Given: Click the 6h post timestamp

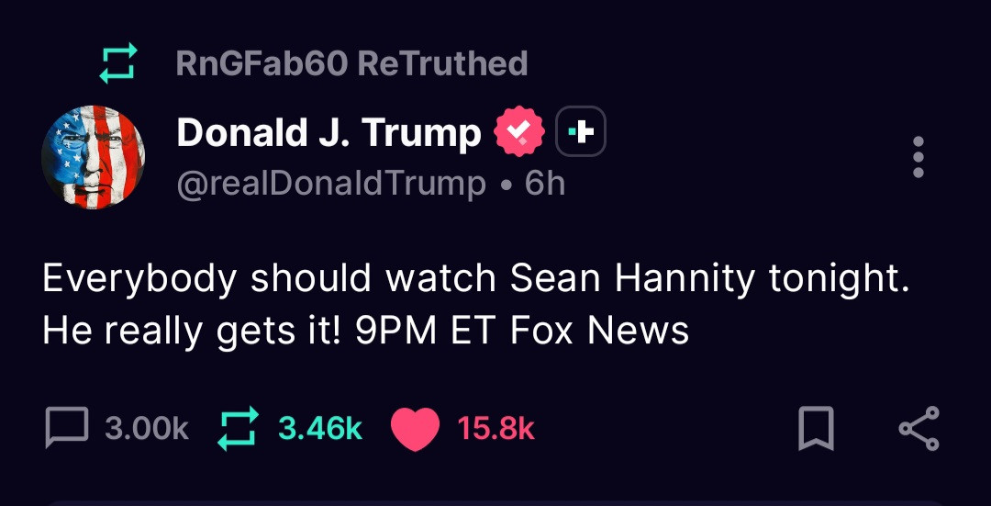Looking at the screenshot, I should pyautogui.click(x=544, y=184).
